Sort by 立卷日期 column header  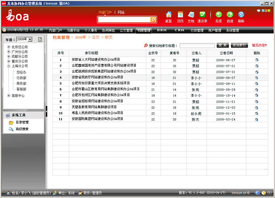[x=226, y=53]
